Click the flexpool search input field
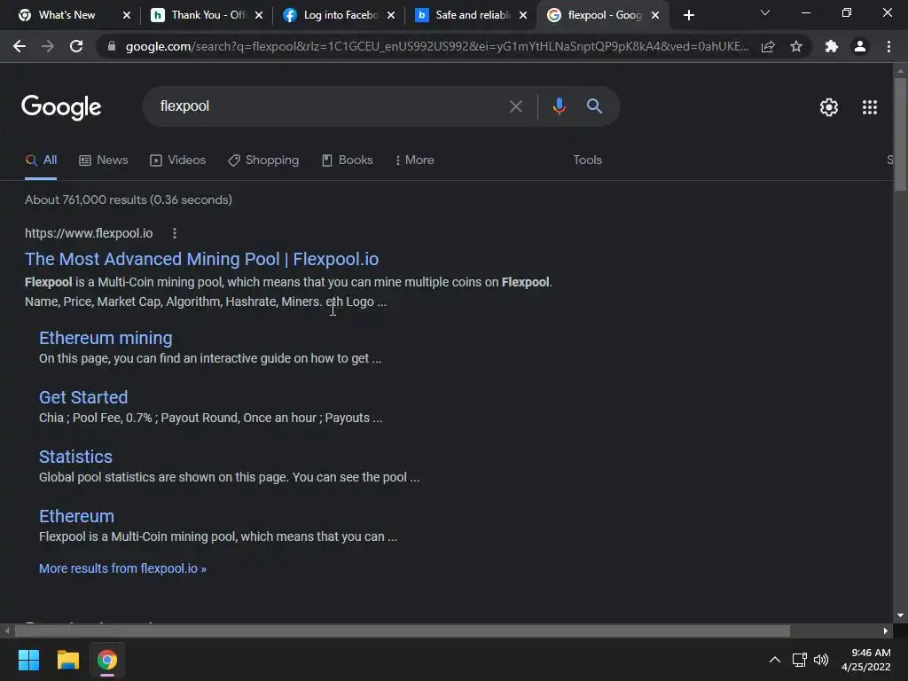Screen dimensions: 908x681 pyautogui.click(x=327, y=106)
